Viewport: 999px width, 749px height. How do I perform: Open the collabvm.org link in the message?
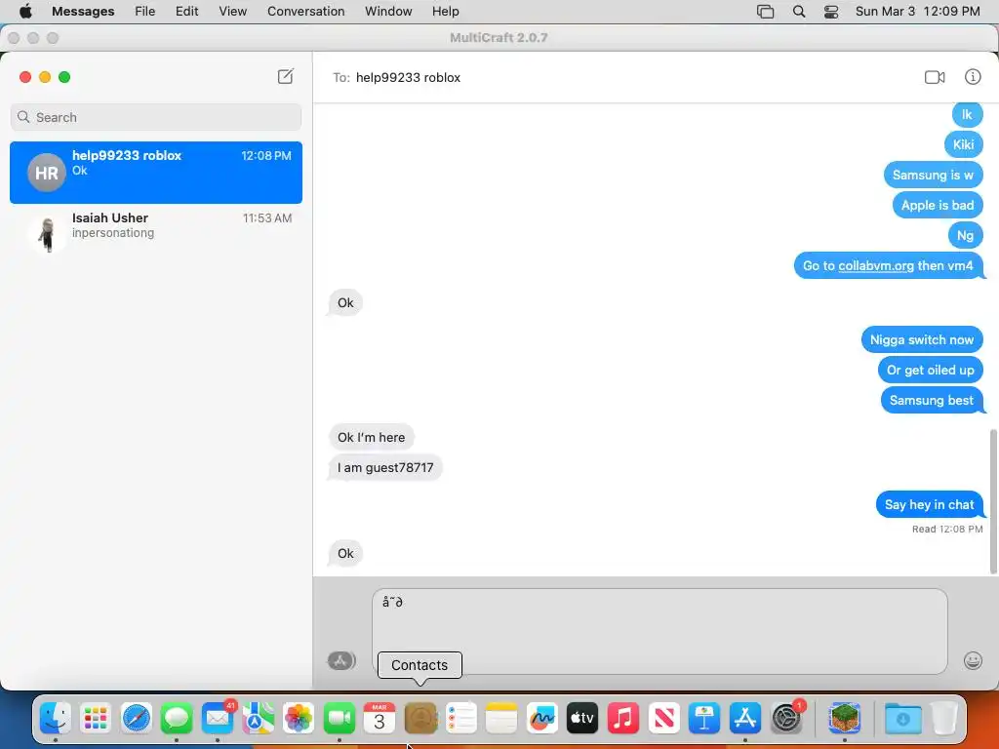pos(875,265)
